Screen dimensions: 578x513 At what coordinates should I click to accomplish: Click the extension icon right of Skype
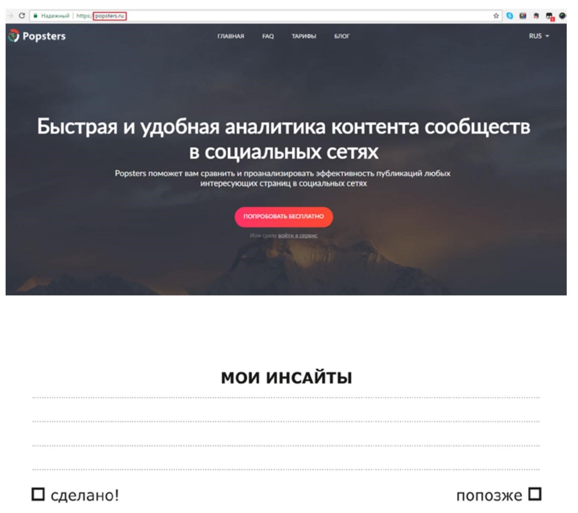tap(523, 15)
